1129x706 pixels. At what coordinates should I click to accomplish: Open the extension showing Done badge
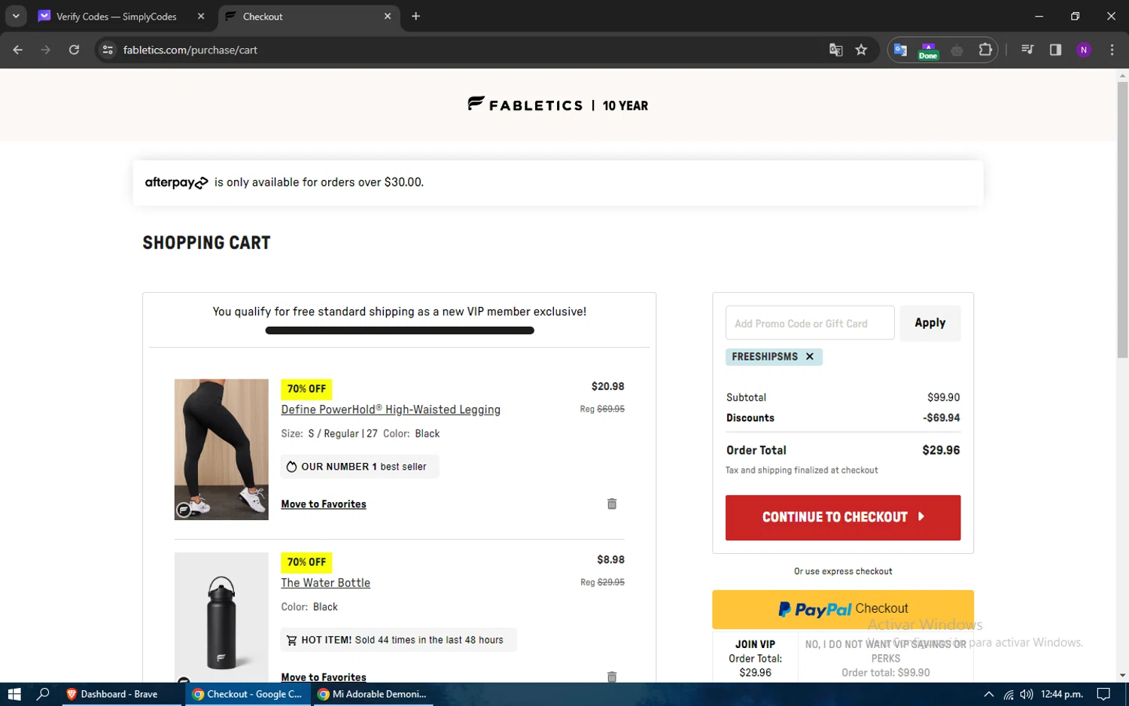click(928, 50)
